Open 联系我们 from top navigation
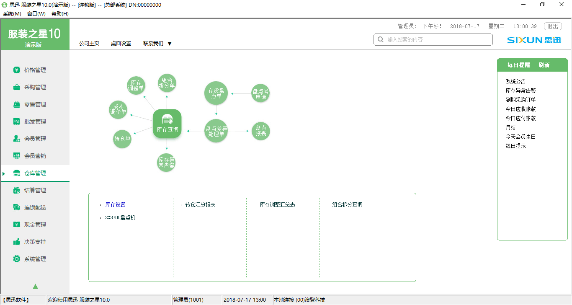The height and width of the screenshot is (305, 572). tap(153, 43)
